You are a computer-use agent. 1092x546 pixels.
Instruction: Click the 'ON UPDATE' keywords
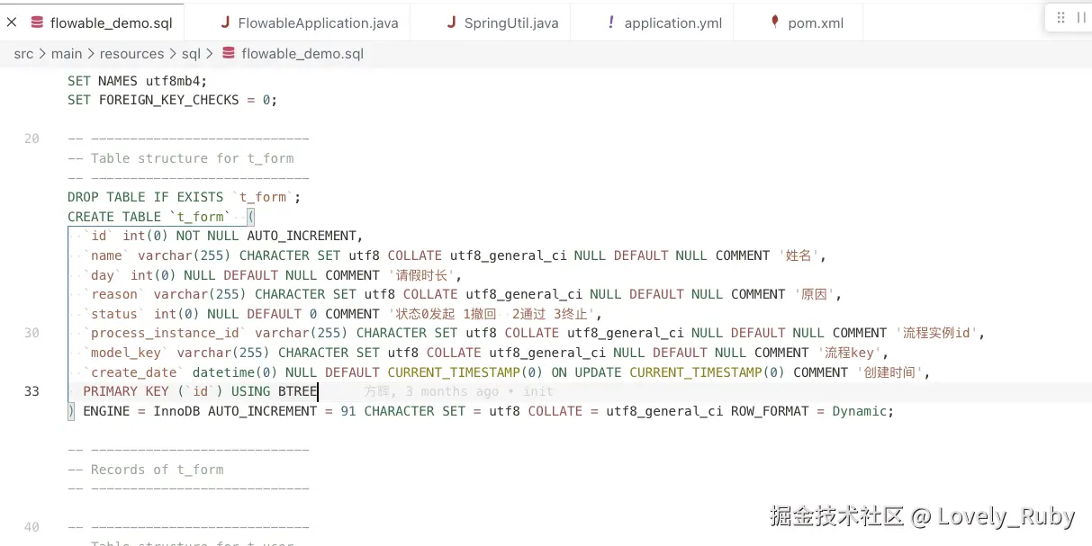[586, 372]
